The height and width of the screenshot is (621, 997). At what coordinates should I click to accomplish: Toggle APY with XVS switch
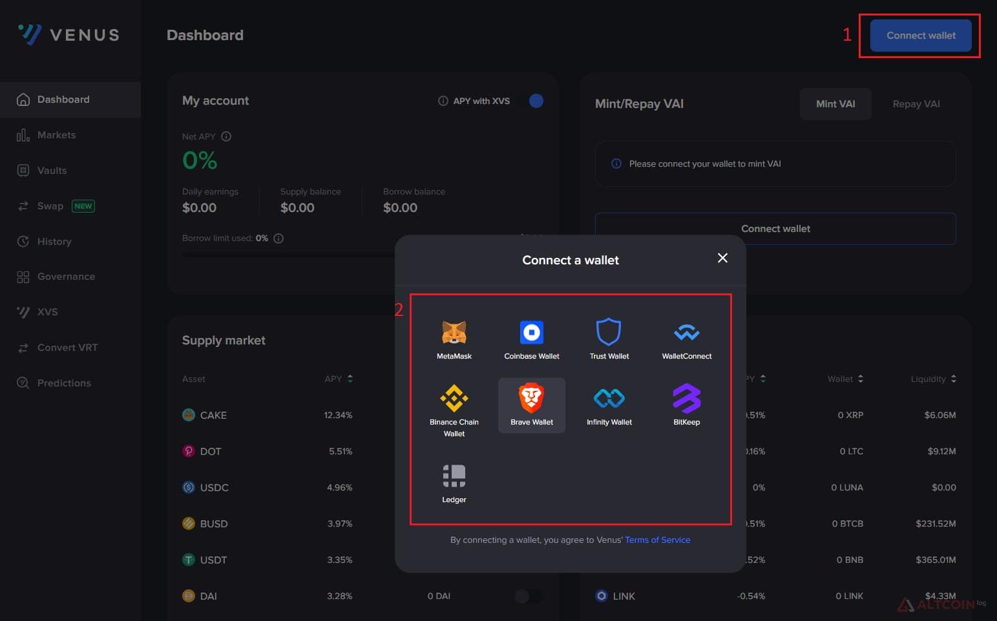[531, 101]
